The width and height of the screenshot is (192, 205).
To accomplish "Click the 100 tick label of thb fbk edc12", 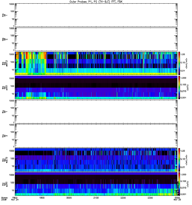I will click(12, 62).
